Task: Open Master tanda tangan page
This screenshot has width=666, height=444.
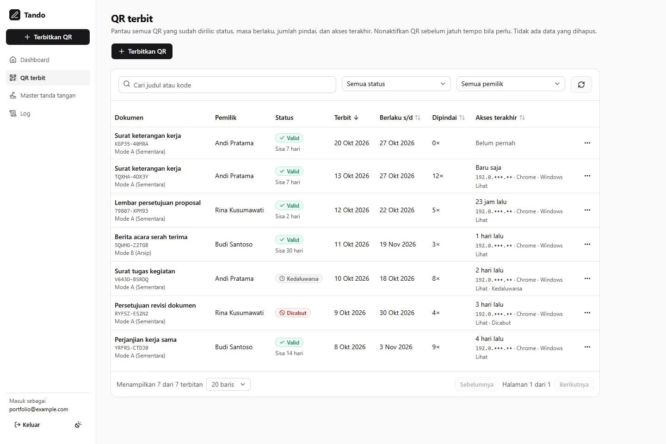Action: (48, 95)
